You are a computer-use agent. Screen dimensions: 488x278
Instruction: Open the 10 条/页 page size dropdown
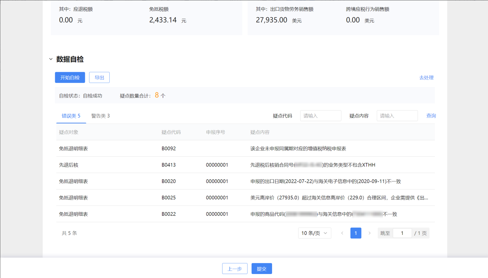(x=314, y=233)
